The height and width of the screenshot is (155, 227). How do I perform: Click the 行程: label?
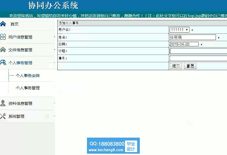[x=63, y=51]
